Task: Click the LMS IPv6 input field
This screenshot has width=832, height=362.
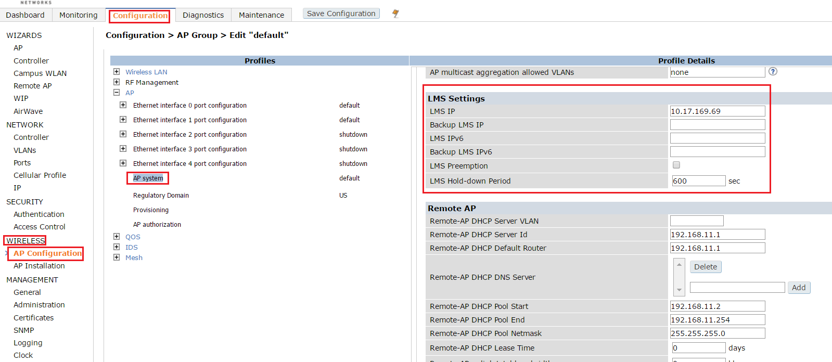Action: [718, 138]
